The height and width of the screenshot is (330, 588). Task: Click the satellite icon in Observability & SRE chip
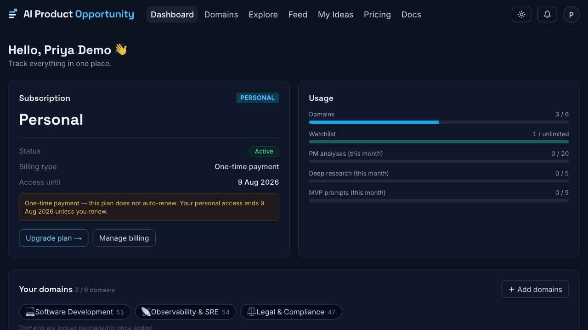tap(146, 312)
